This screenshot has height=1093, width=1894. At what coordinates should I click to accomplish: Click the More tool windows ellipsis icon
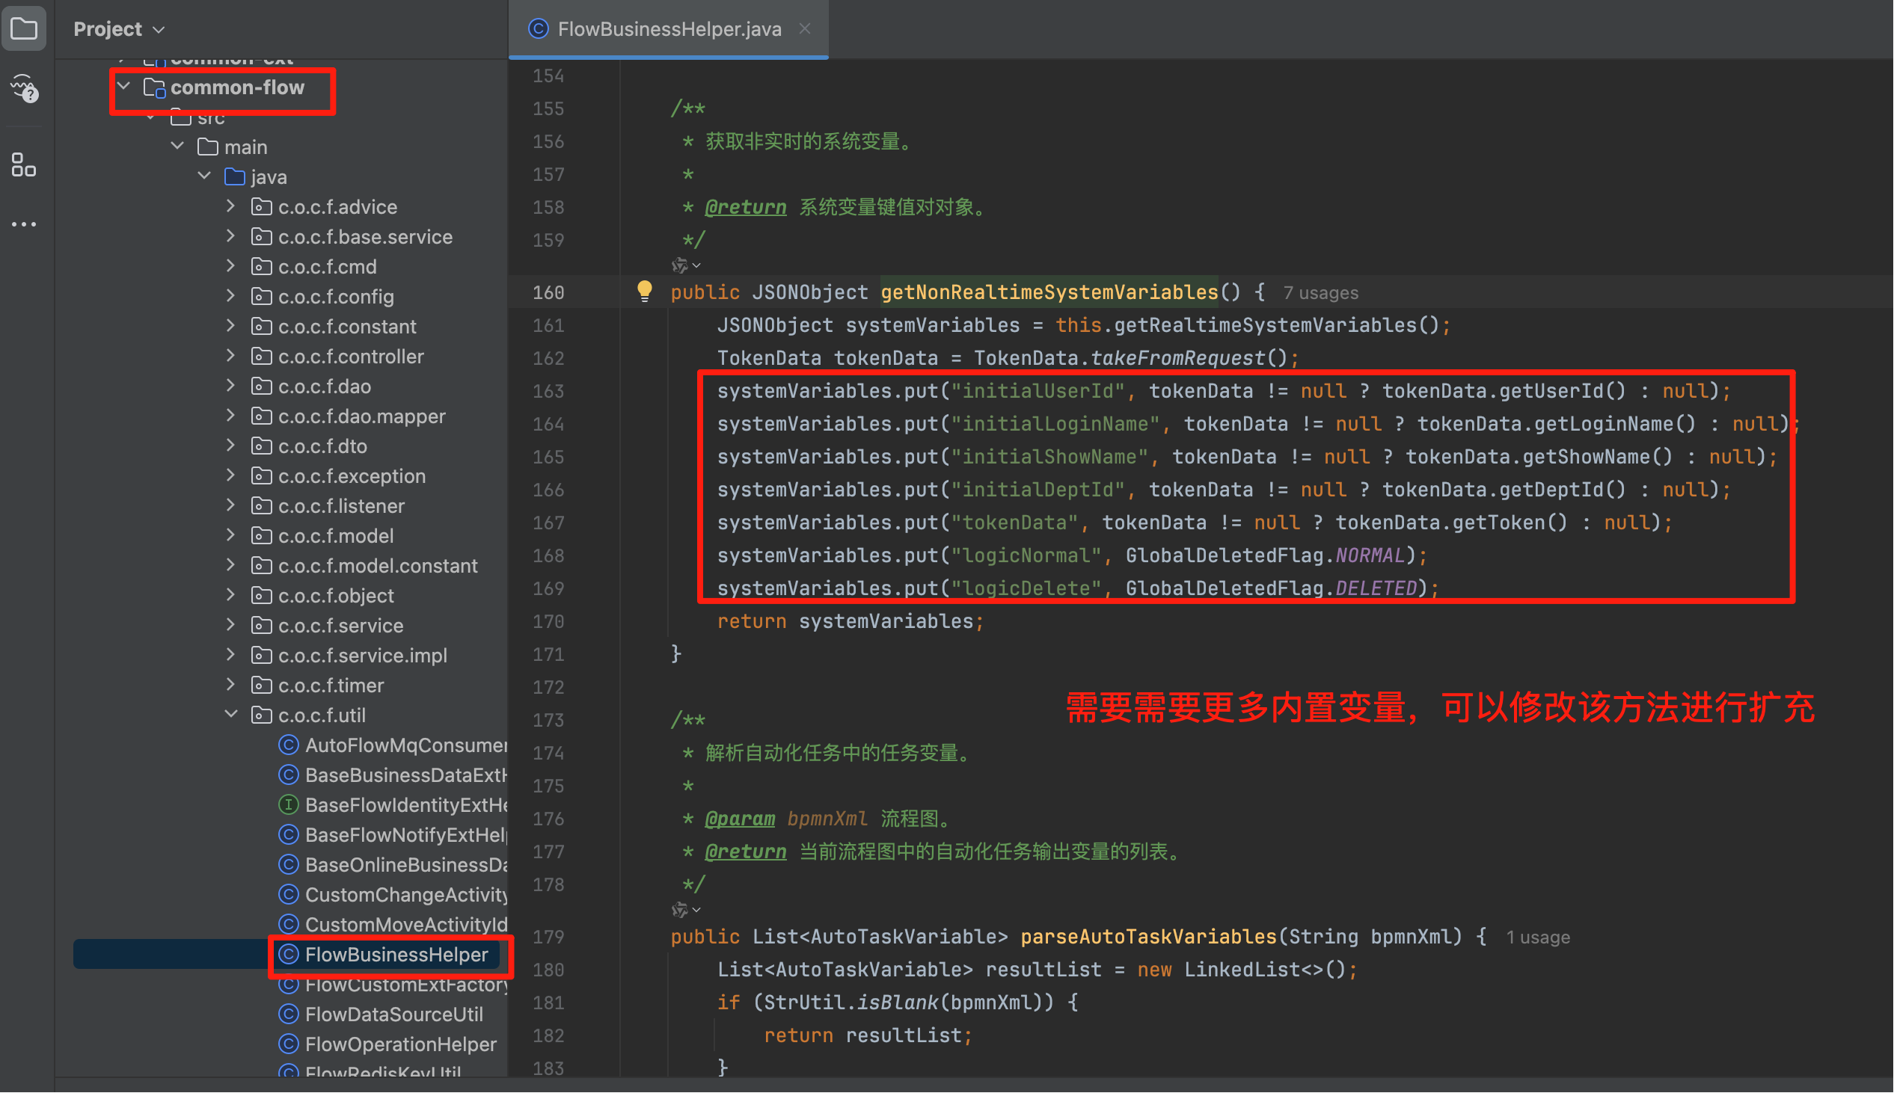[24, 224]
